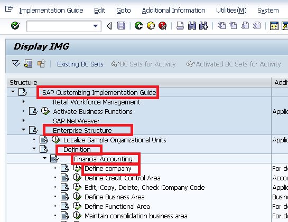Collapse the Financial Accounting node

pyautogui.click(x=44, y=158)
